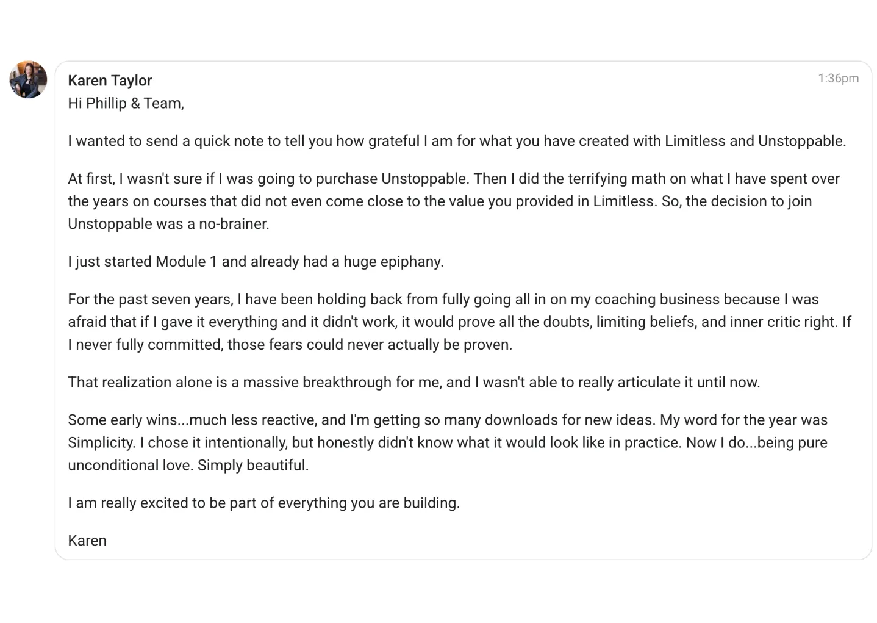877x623 pixels.
Task: Click the "Karen" signature at message end
Action: [87, 541]
